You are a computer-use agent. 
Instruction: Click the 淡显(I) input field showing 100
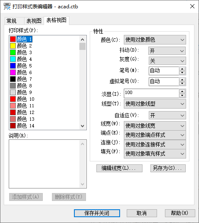point(151,94)
